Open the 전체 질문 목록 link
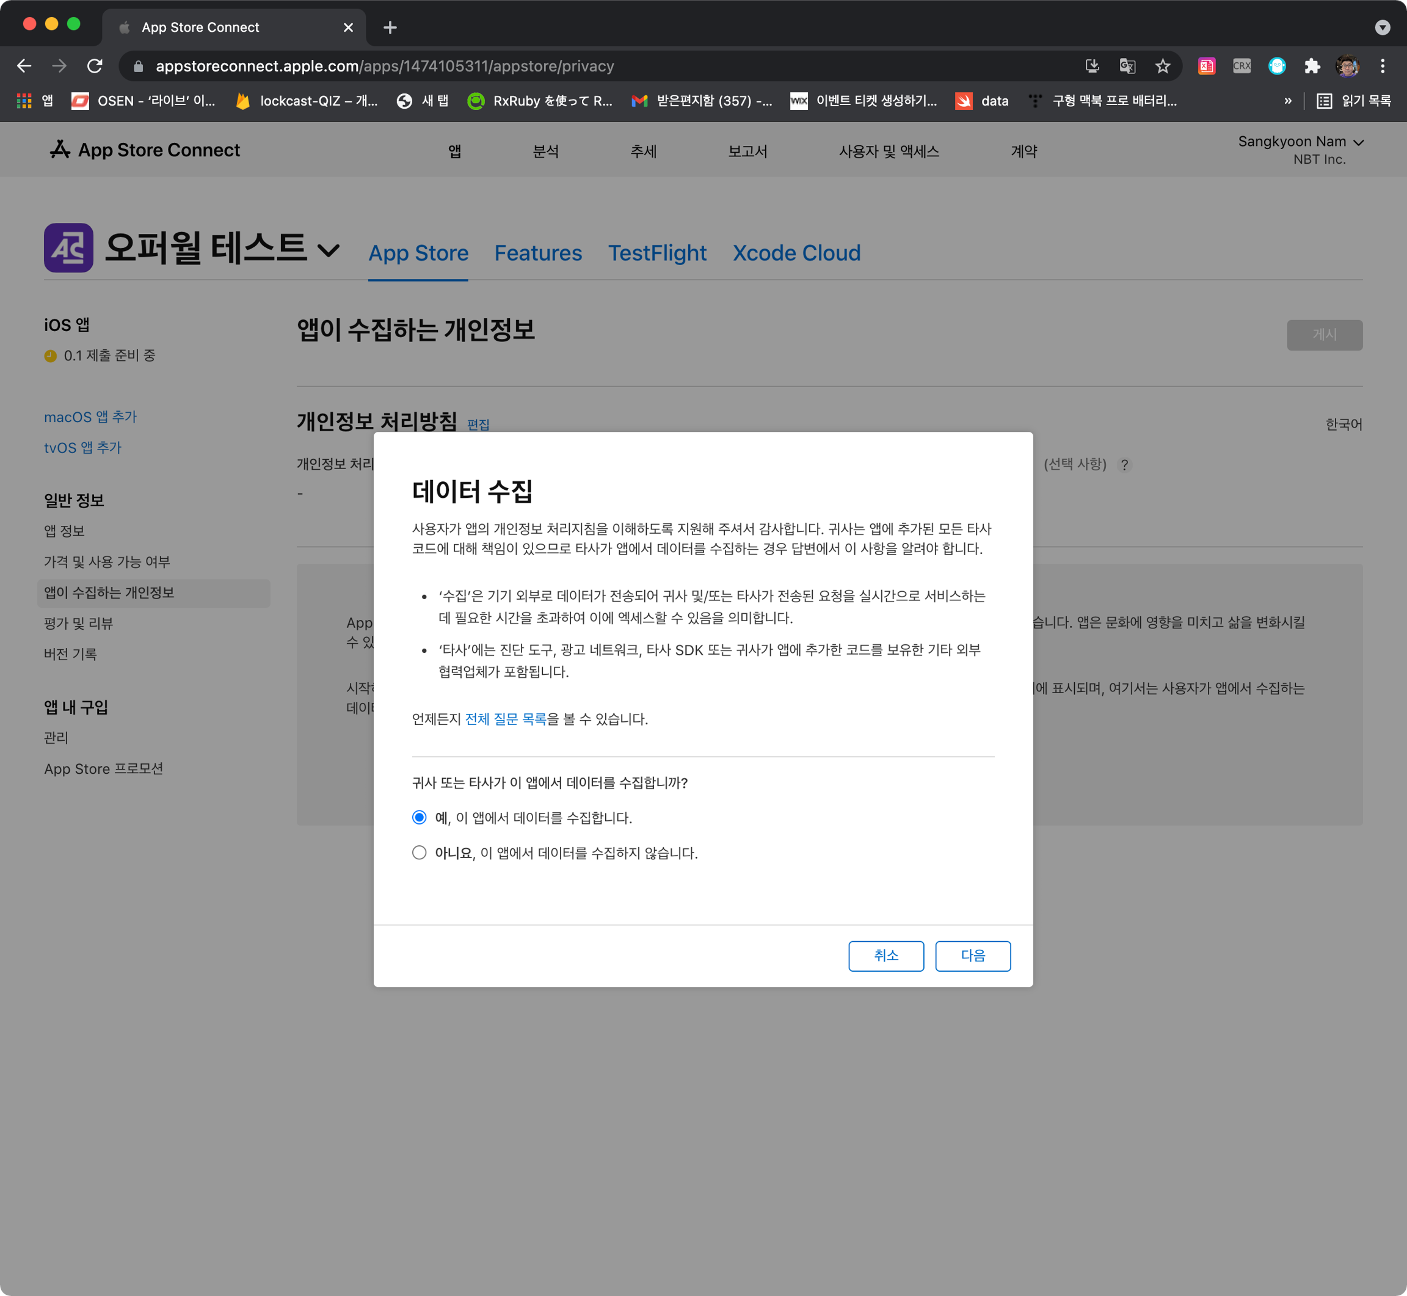This screenshot has width=1407, height=1296. (x=505, y=719)
